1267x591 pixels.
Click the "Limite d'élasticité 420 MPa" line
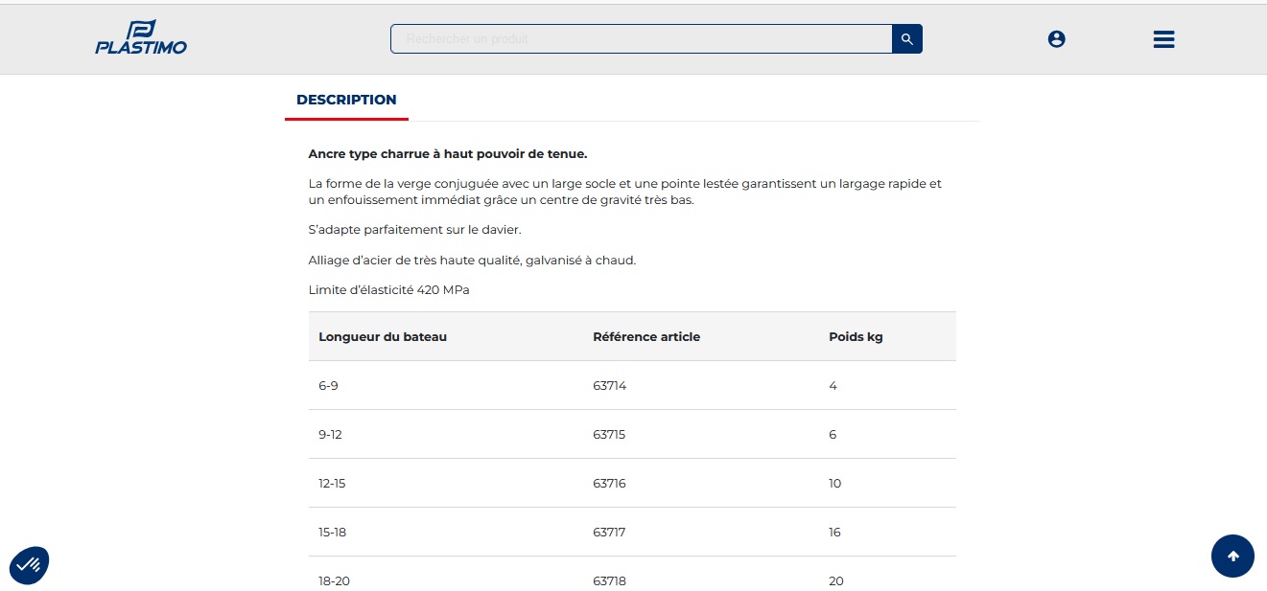coord(388,289)
